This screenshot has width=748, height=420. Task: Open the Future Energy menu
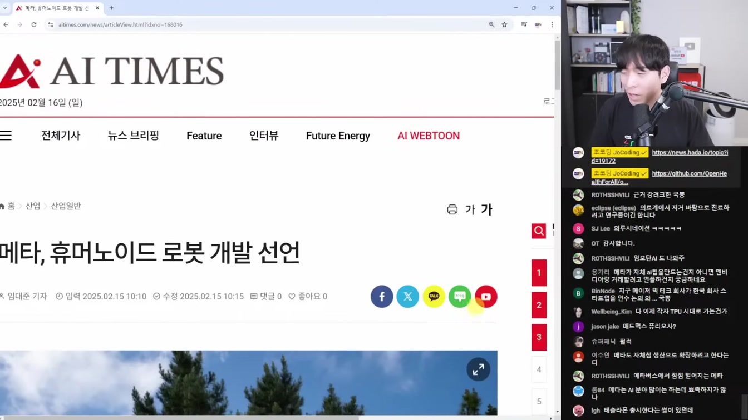click(338, 136)
